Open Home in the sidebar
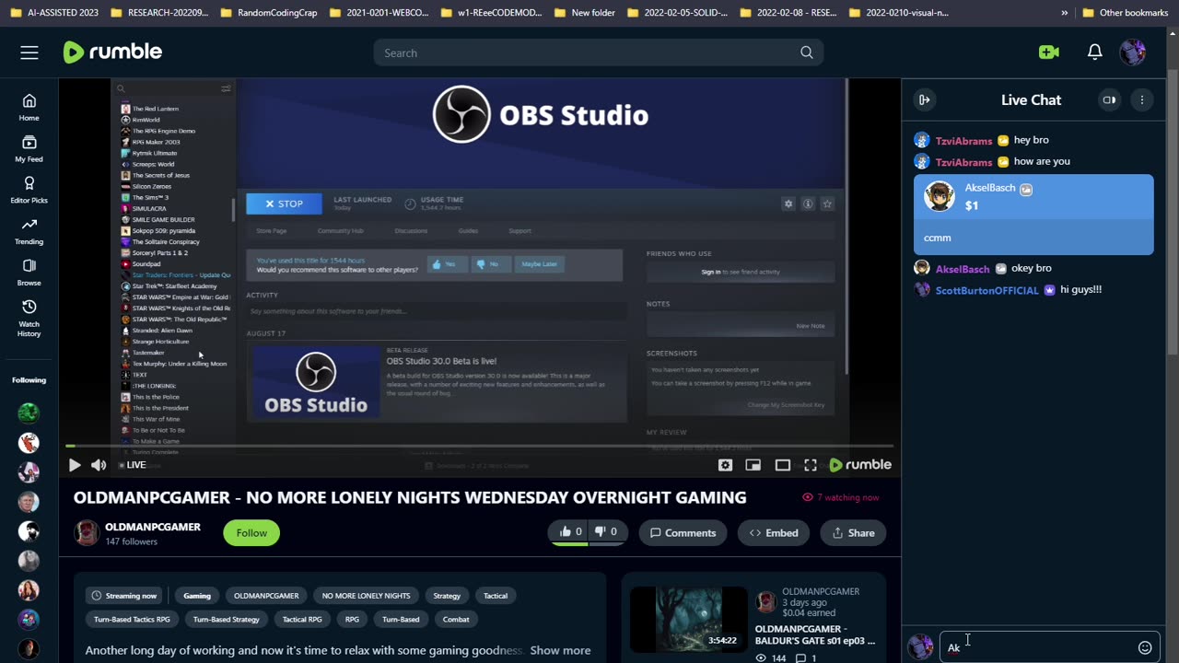 coord(29,108)
